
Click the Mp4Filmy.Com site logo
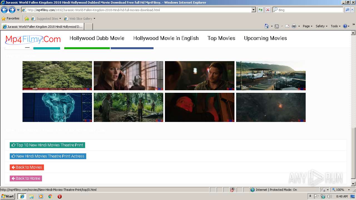click(33, 39)
